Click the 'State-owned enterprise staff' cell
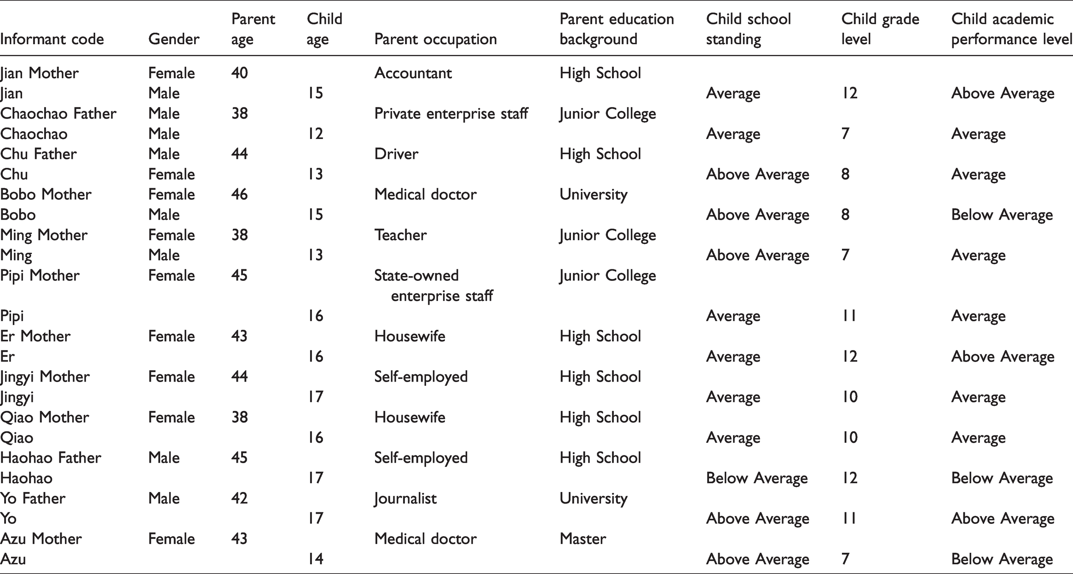This screenshot has width=1073, height=574. [x=433, y=286]
